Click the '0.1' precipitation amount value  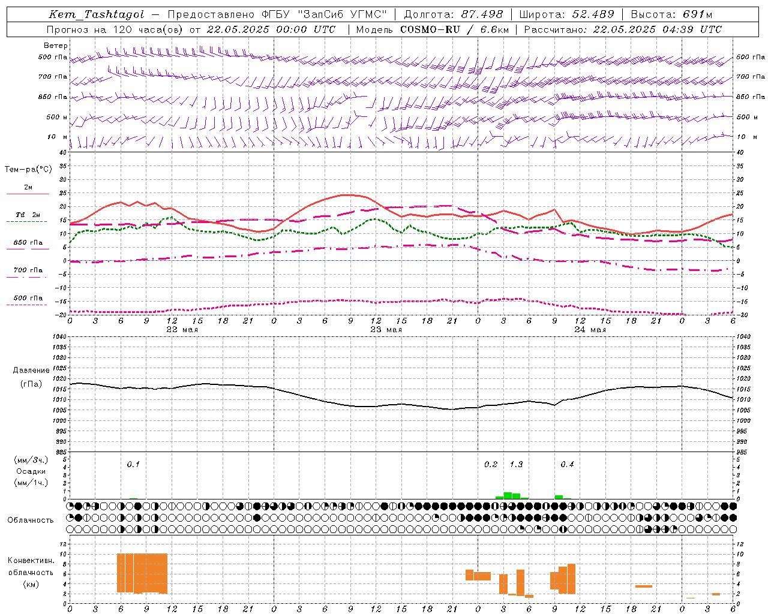tap(133, 464)
